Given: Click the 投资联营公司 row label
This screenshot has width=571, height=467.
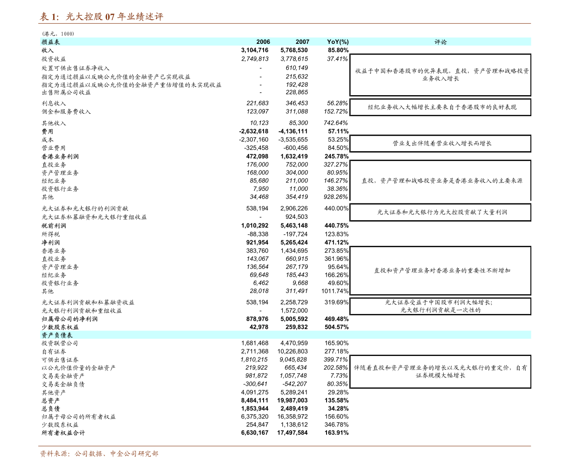Looking at the screenshot, I should (x=60, y=344).
